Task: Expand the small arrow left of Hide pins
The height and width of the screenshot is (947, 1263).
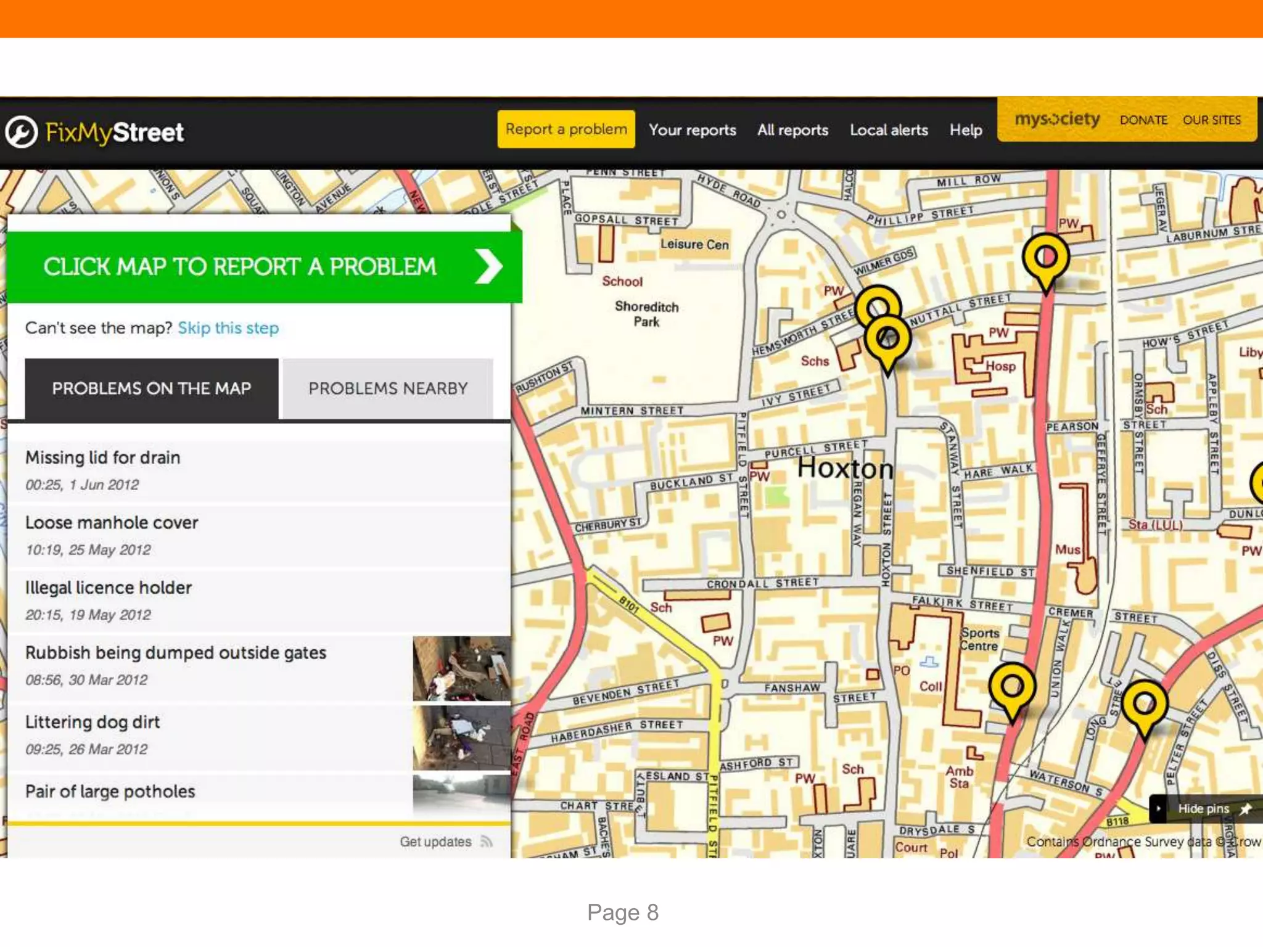Action: 1159,809
